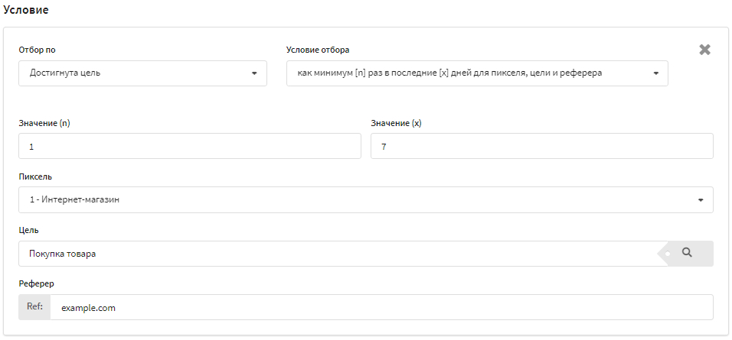The height and width of the screenshot is (340, 732).
Task: Open the Условие отбора dropdown
Action: click(476, 73)
